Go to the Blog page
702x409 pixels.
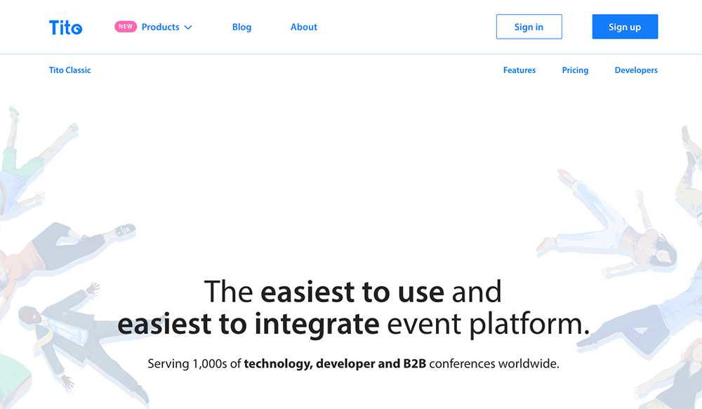tap(241, 27)
